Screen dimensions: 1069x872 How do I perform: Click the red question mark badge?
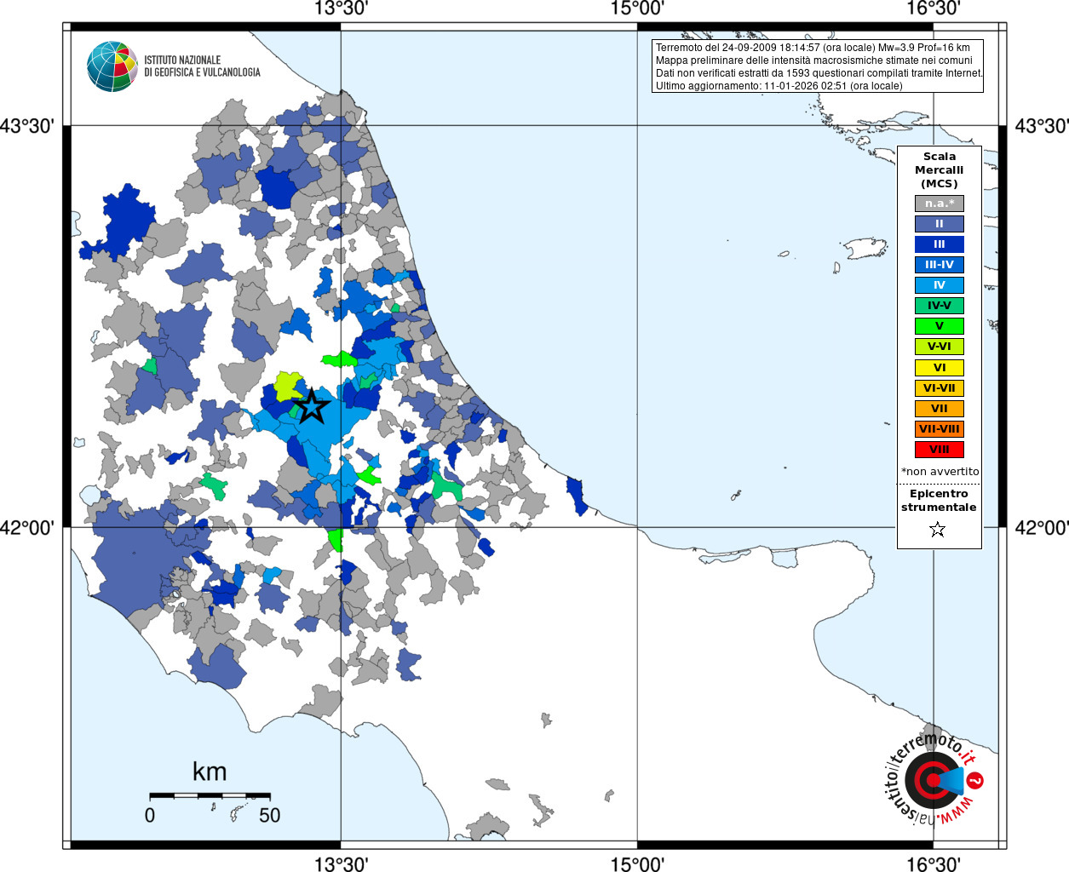pyautogui.click(x=976, y=780)
